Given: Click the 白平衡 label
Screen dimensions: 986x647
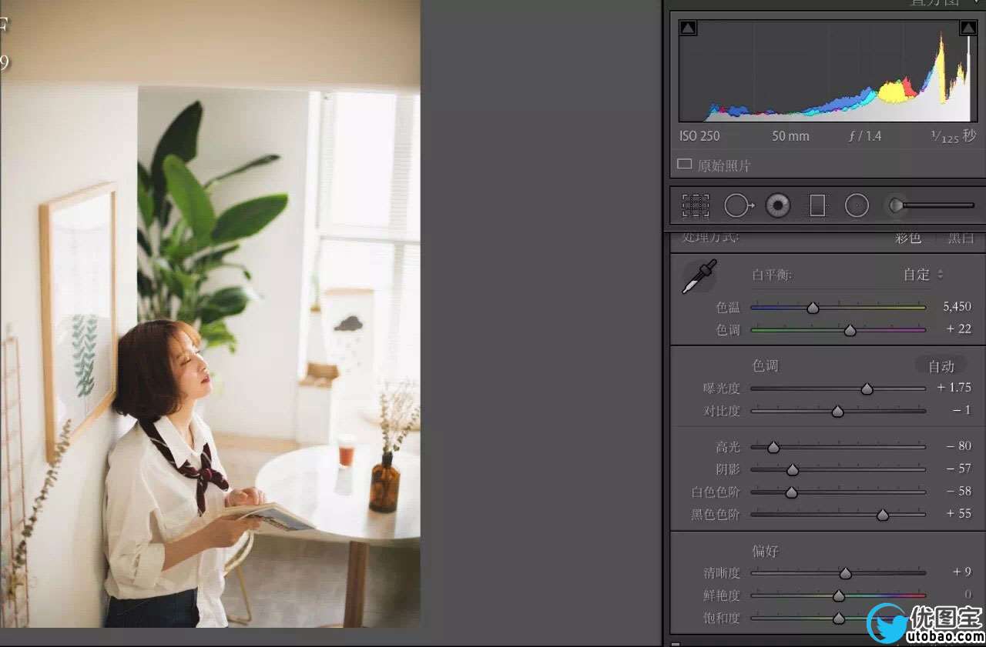Looking at the screenshot, I should [772, 275].
